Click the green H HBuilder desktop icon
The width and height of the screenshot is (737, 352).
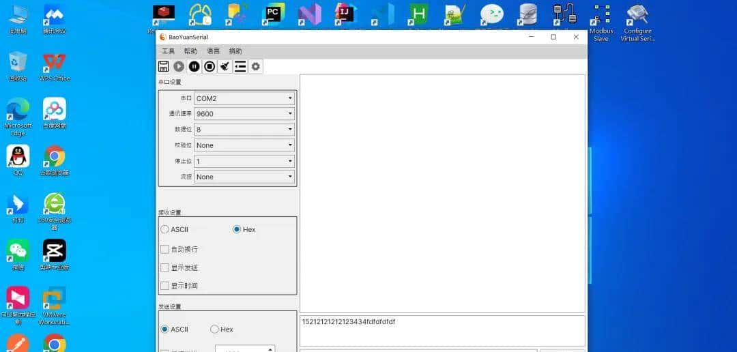click(419, 14)
